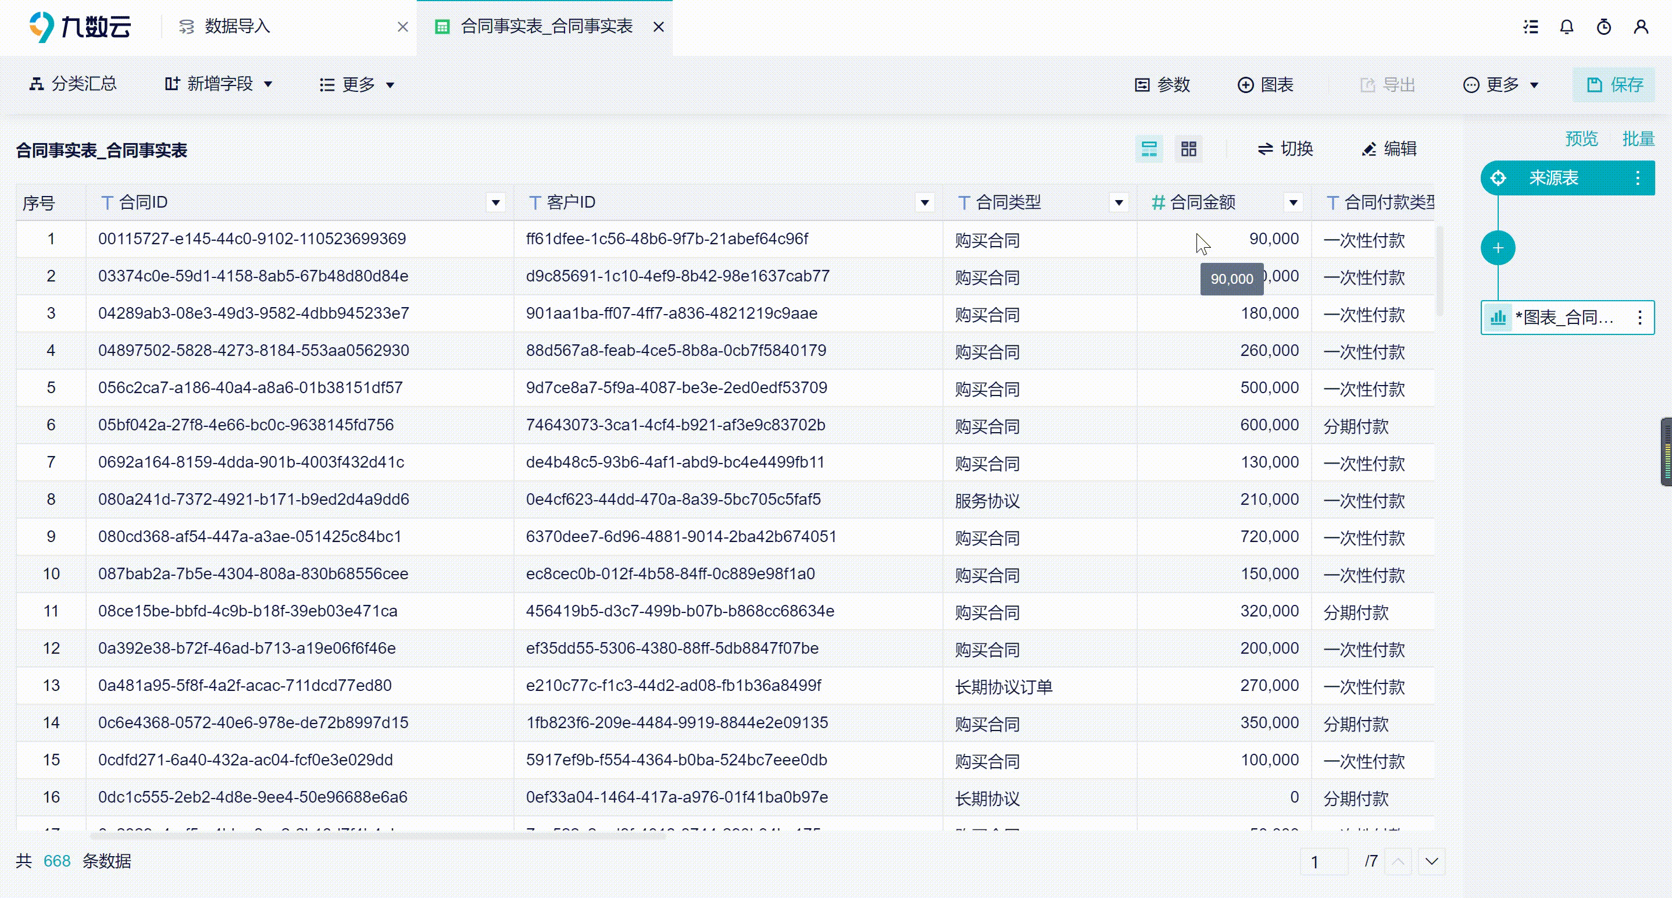Click the 保存 save button
This screenshot has height=898, width=1672.
coord(1614,84)
